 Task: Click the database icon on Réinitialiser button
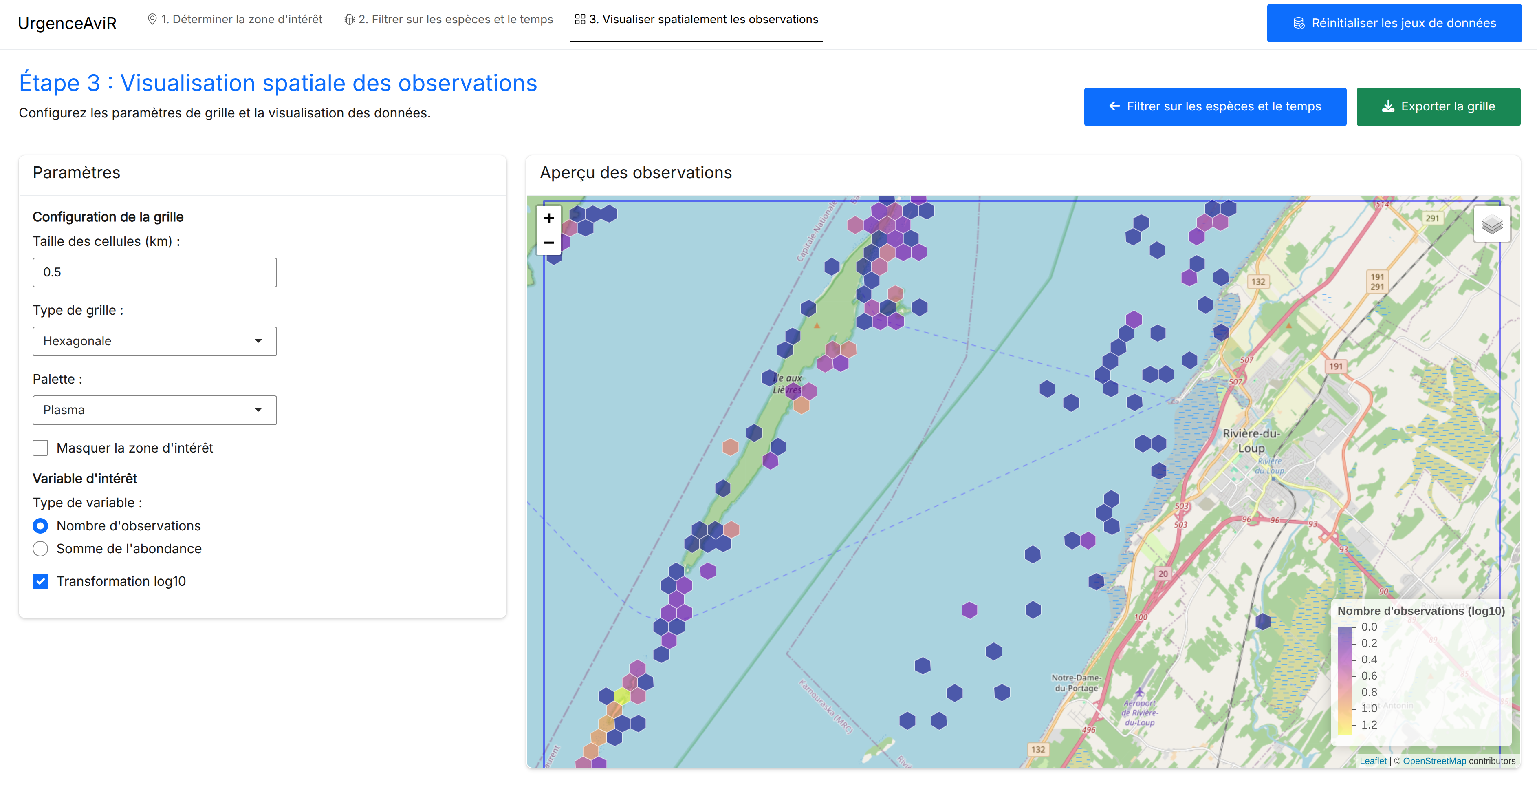tap(1298, 23)
